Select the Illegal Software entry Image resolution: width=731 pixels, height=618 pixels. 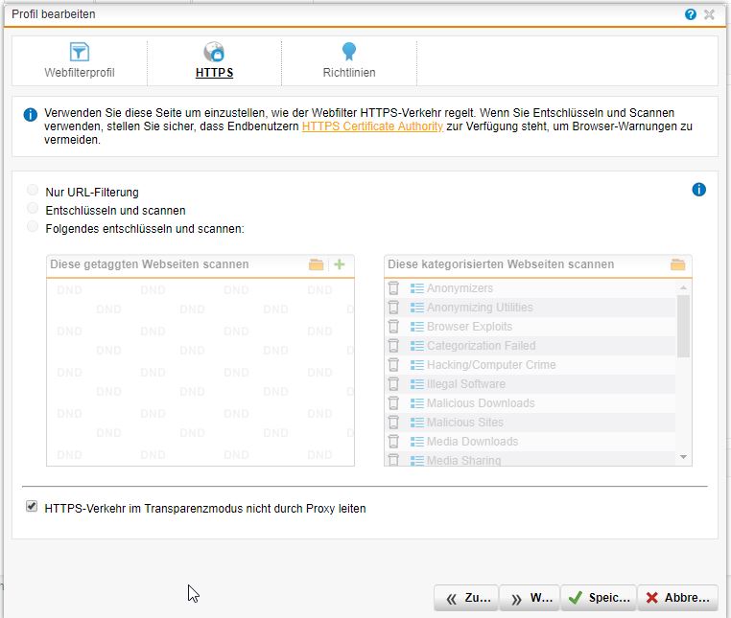point(466,384)
